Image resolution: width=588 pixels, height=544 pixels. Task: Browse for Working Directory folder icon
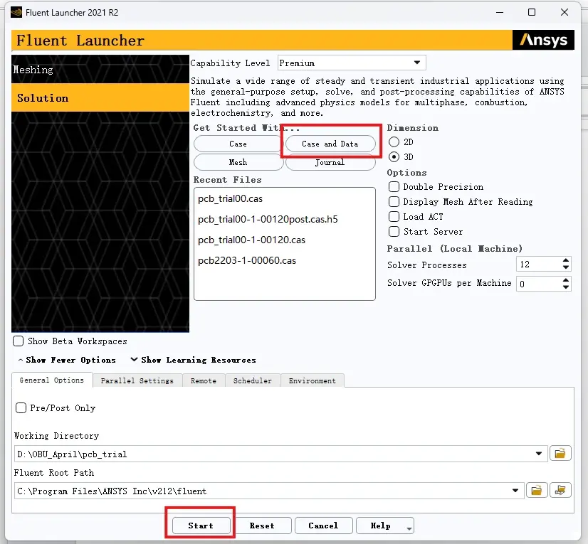(x=560, y=454)
